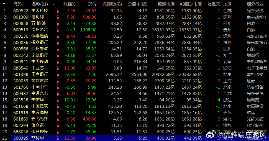
Task: Select stock name 中国移动
Action: (40, 61)
